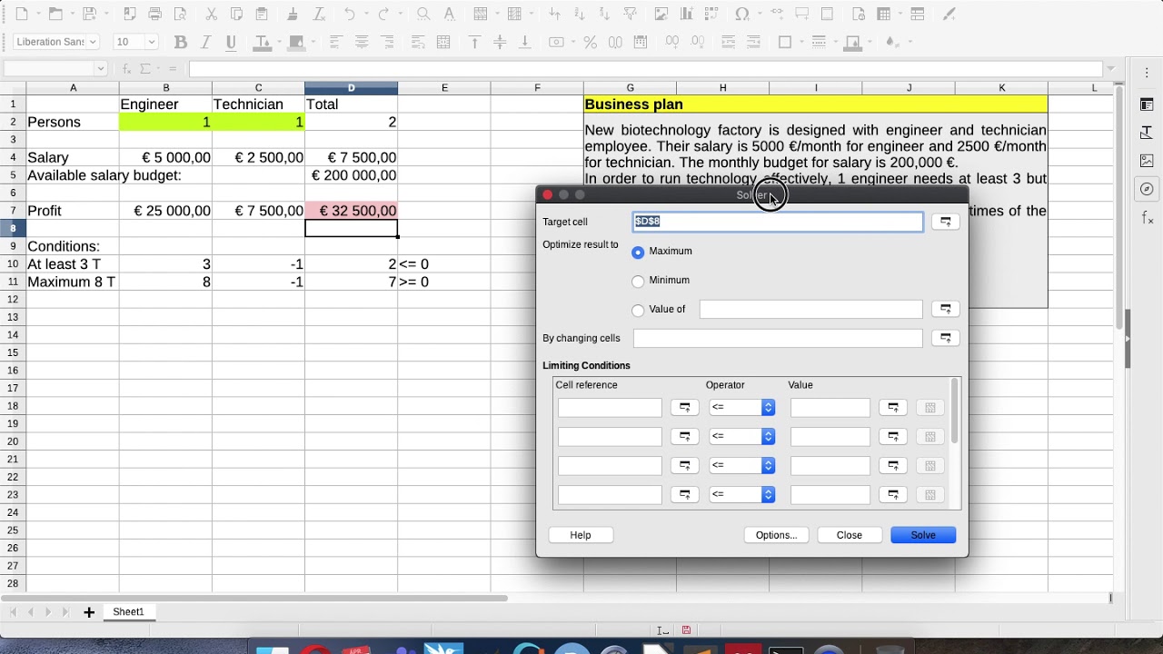Insert an image using the toolbar icon
This screenshot has height=654, width=1163.
click(661, 15)
